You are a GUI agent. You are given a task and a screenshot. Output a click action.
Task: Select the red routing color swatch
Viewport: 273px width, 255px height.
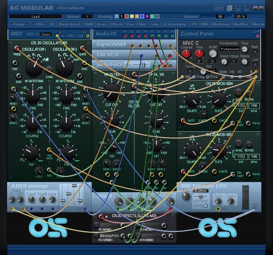pyautogui.click(x=127, y=16)
